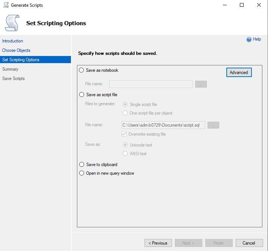The height and width of the screenshot is (251, 268).
Task: Jump to the Summary step
Action: coord(10,69)
